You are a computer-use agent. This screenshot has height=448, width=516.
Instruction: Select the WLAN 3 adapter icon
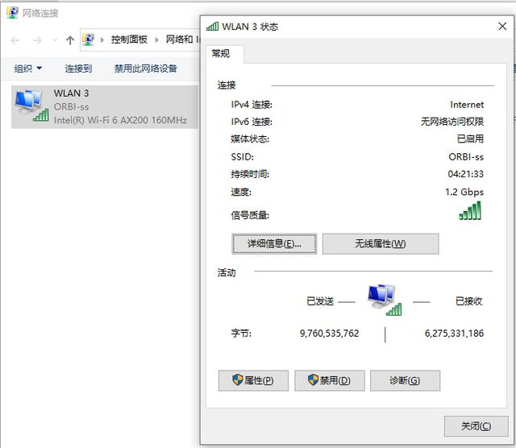click(x=31, y=106)
